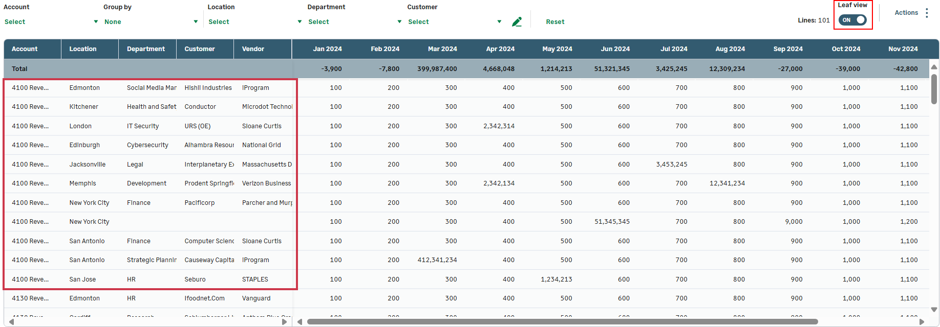This screenshot has height=327, width=940.
Task: Expand the Group by dropdown
Action: (151, 22)
